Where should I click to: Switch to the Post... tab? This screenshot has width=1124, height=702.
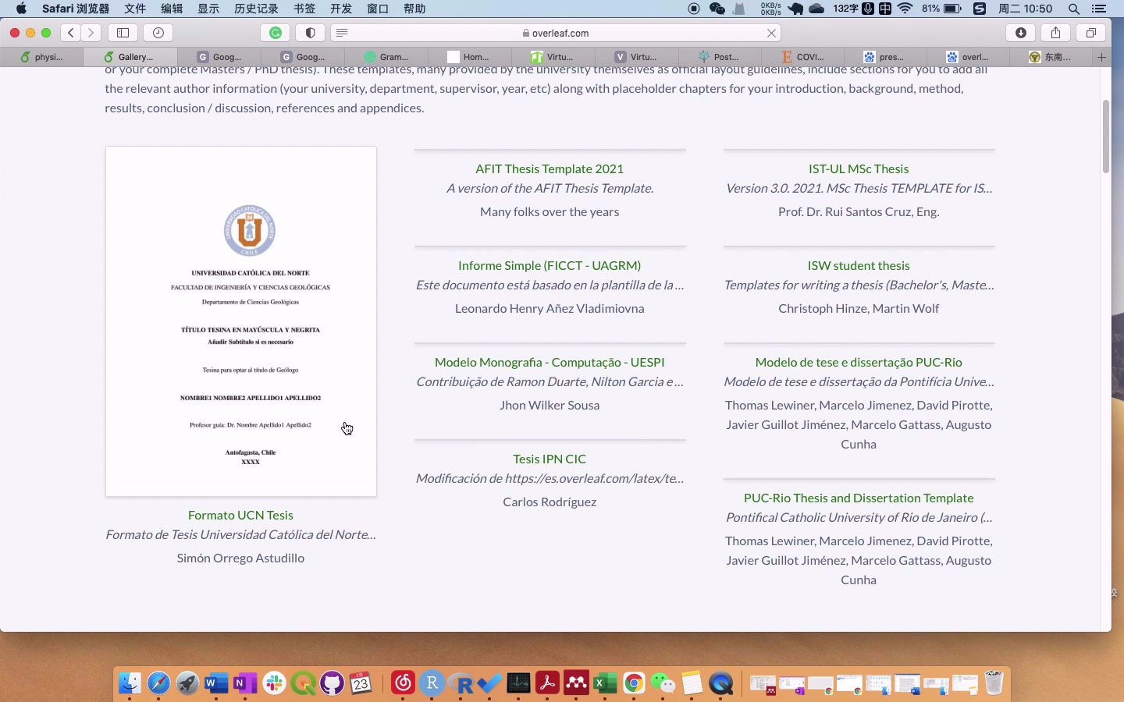tap(720, 57)
